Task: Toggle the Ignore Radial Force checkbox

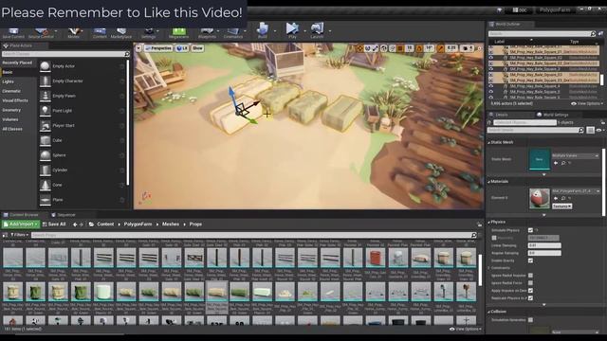Action: pos(530,283)
